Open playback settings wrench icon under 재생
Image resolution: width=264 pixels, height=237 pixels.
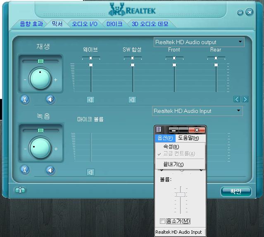pyautogui.click(x=25, y=99)
